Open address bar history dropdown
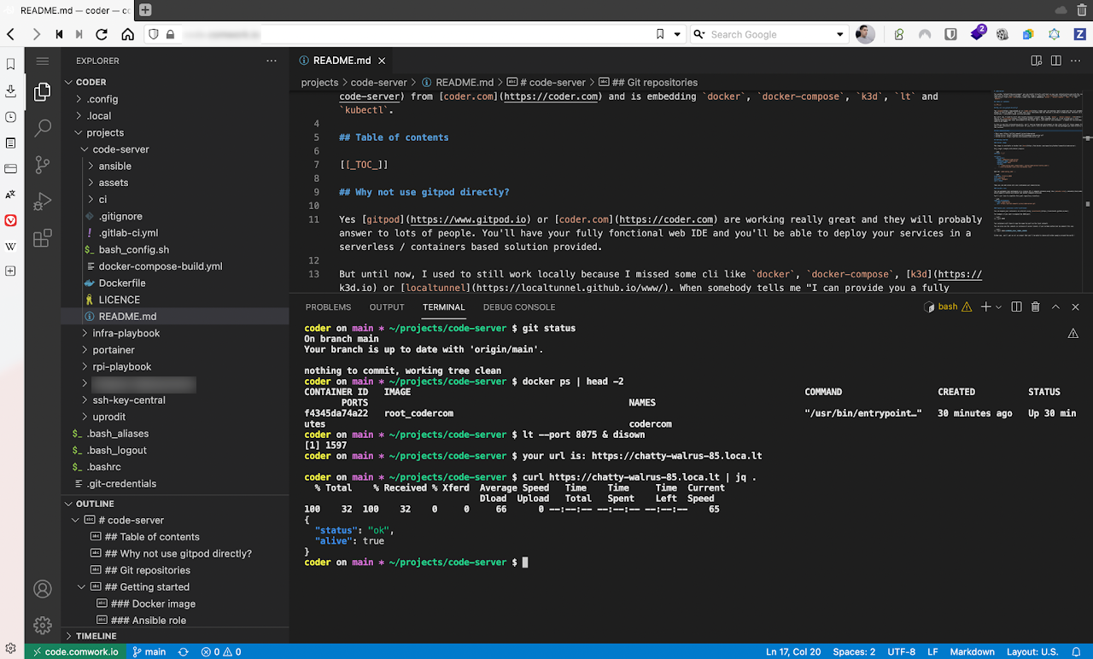The width and height of the screenshot is (1093, 659). coord(678,34)
